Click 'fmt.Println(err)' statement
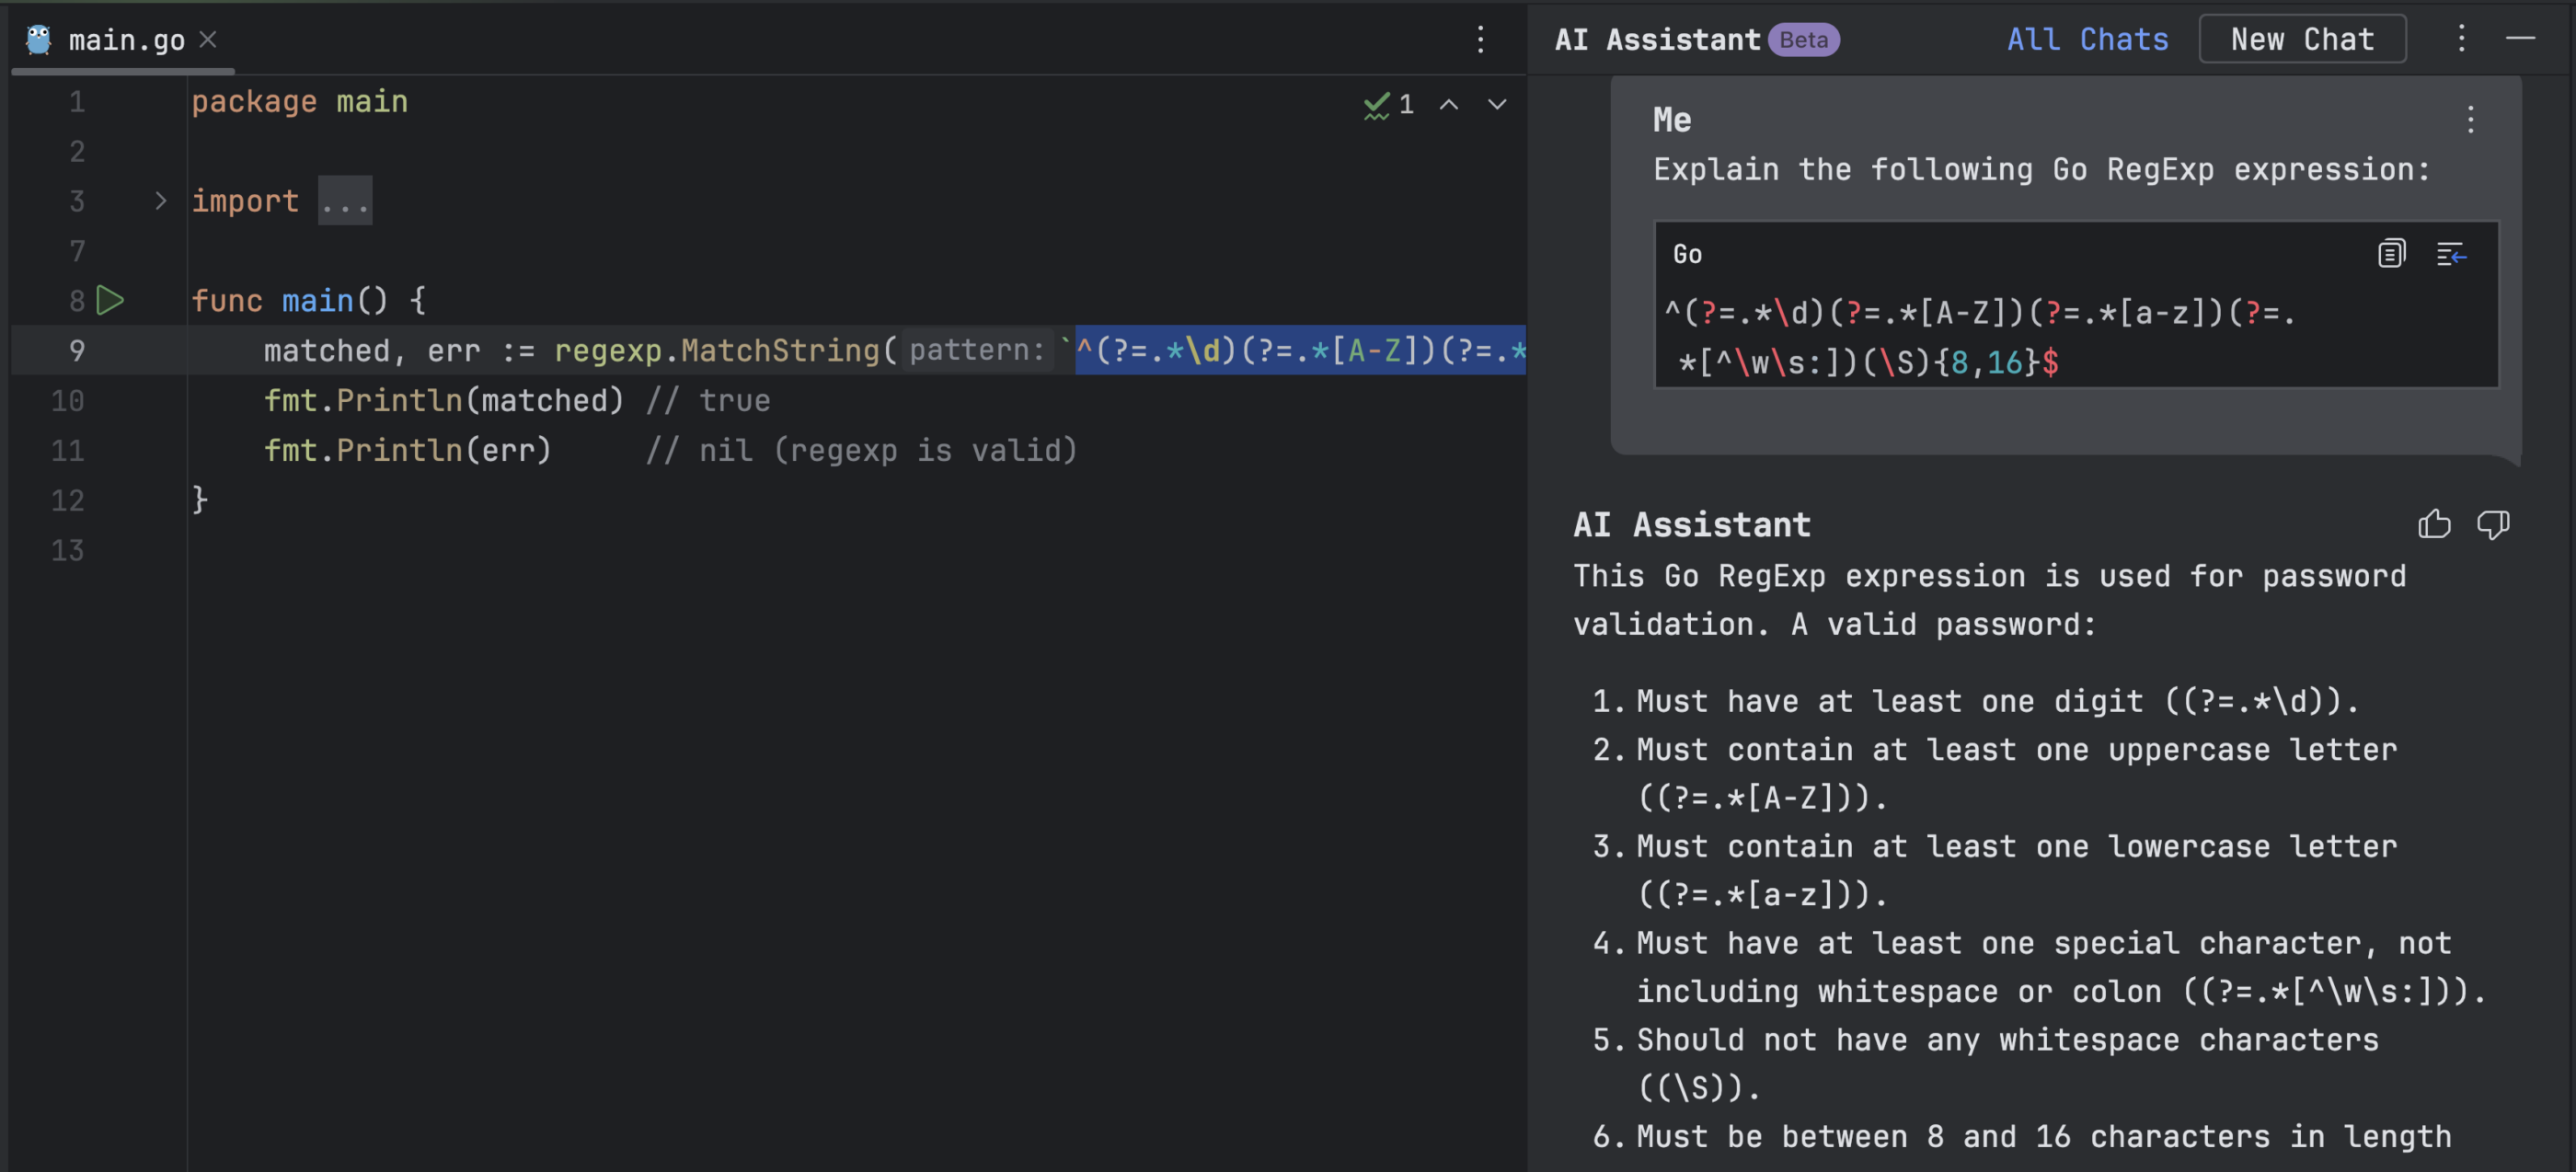The height and width of the screenshot is (1172, 2576). [408, 450]
